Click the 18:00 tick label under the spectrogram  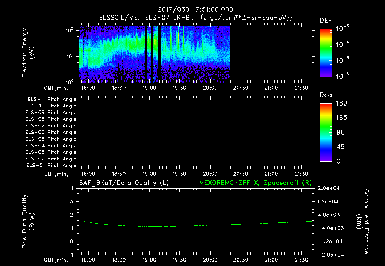tap(88, 88)
